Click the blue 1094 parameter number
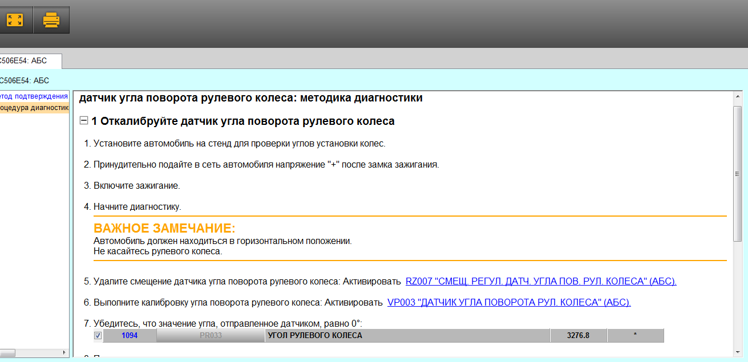Image resolution: width=748 pixels, height=362 pixels. pyautogui.click(x=130, y=336)
